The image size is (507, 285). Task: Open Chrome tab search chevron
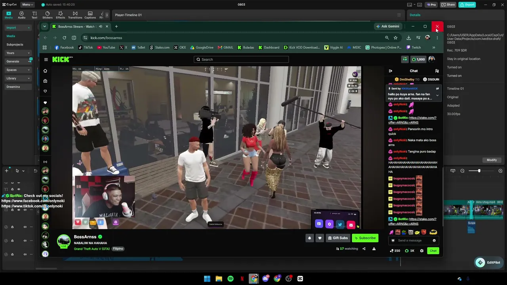click(x=44, y=27)
